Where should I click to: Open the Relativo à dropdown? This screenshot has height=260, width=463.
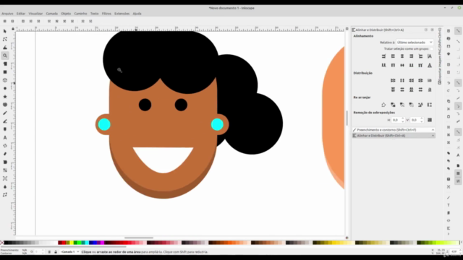point(415,43)
